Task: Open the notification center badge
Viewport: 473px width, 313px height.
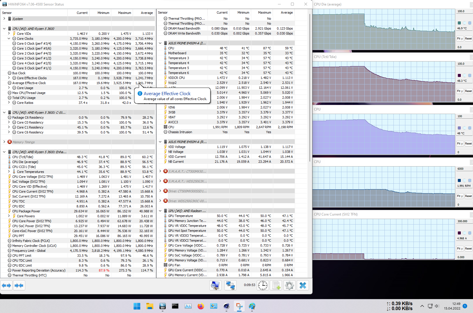Action: (465, 306)
